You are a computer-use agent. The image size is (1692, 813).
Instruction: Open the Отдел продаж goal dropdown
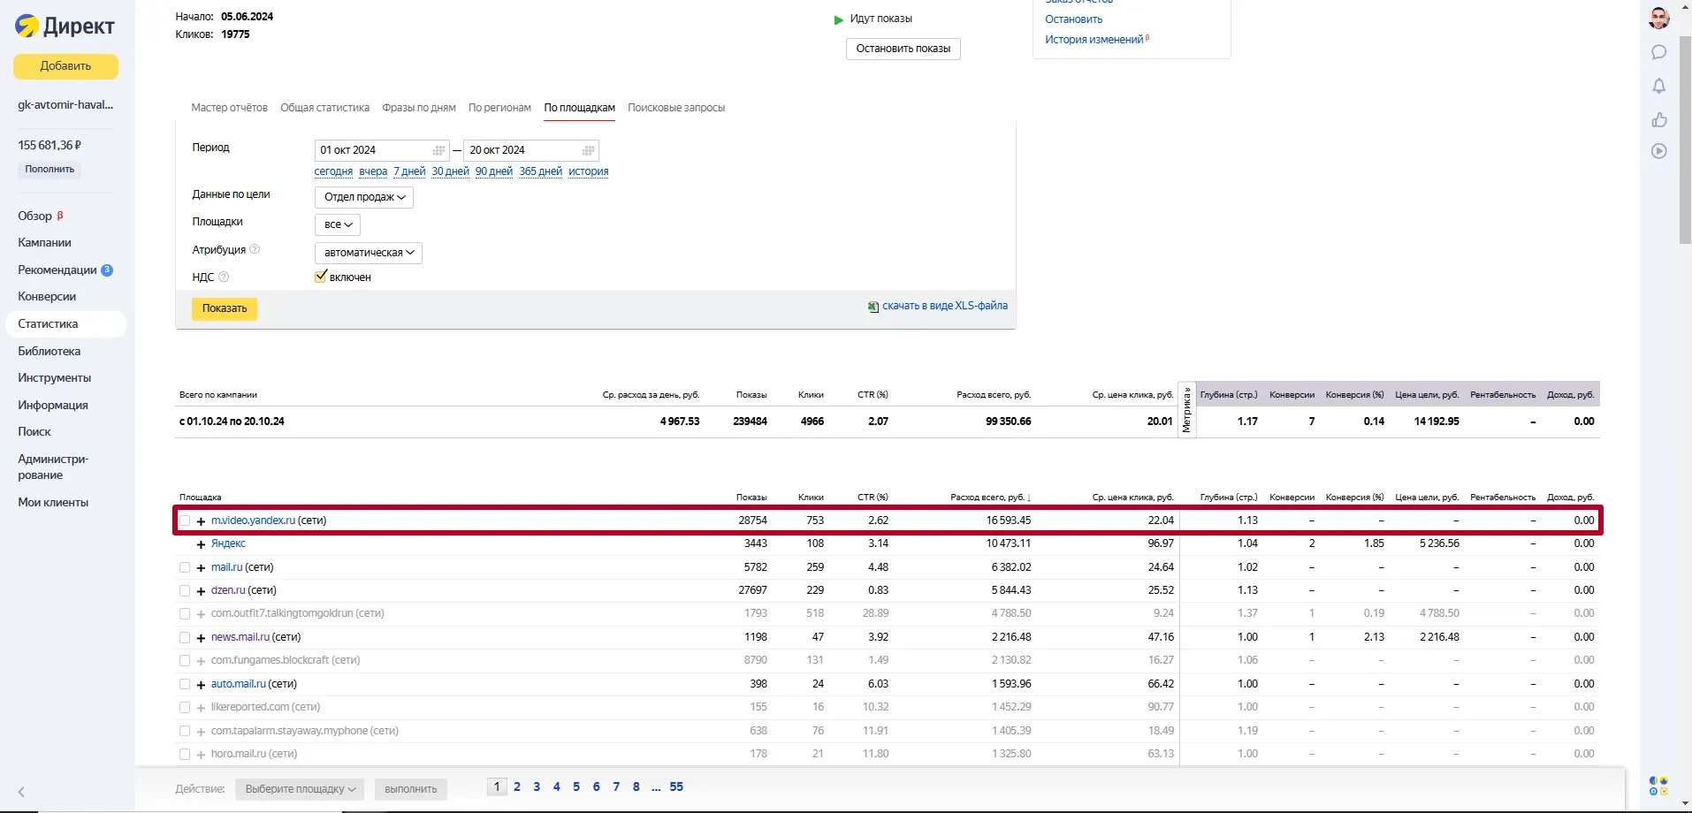(x=364, y=197)
